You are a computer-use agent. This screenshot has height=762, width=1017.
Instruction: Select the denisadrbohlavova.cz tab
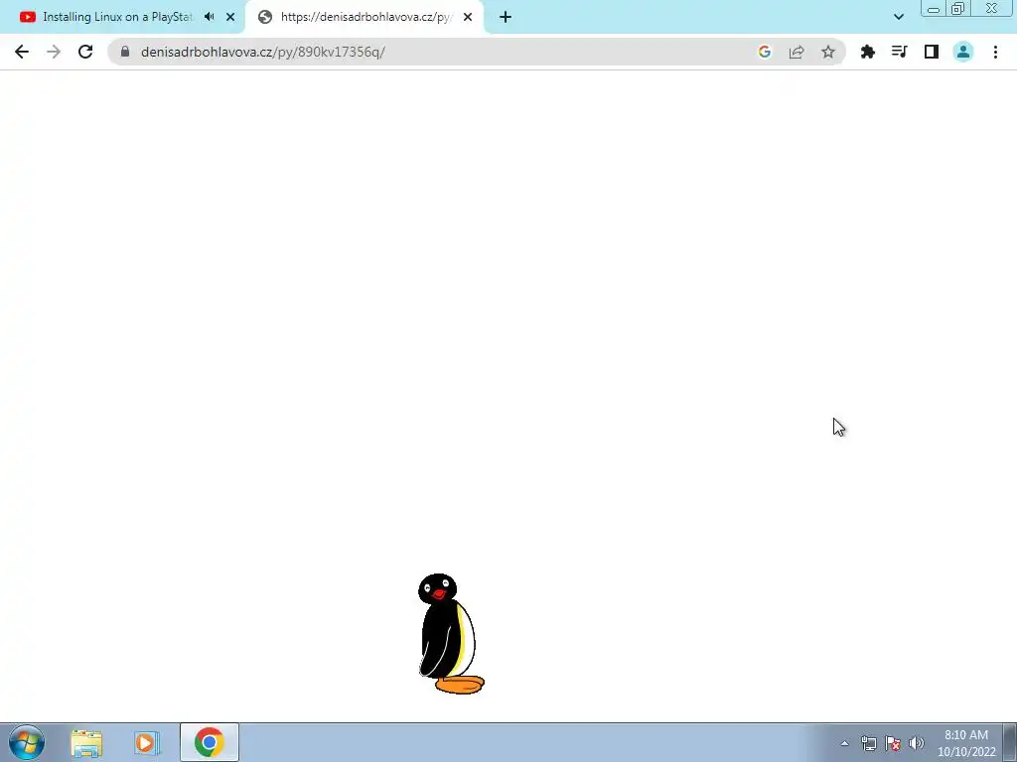(364, 17)
